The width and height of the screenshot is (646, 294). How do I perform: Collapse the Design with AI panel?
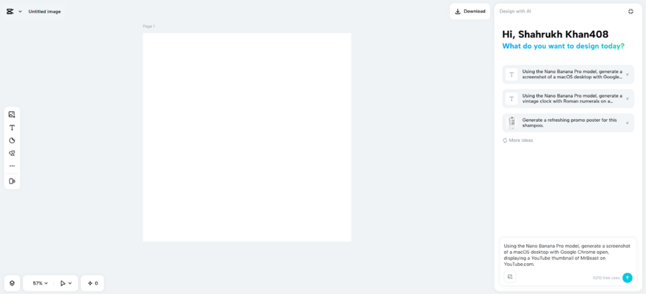point(630,11)
